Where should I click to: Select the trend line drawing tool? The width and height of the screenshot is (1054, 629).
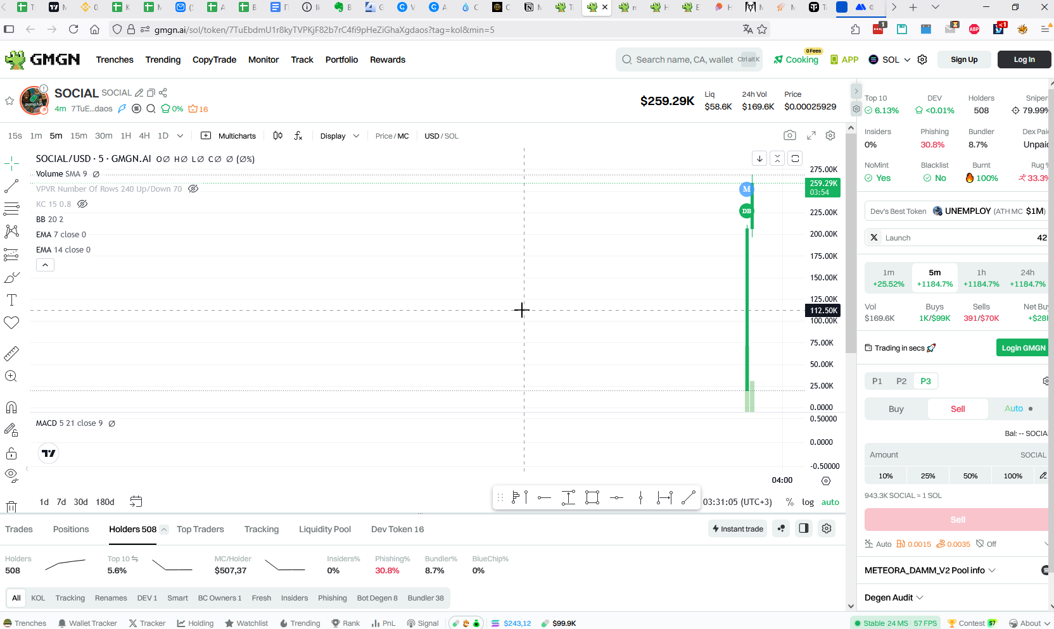11,186
